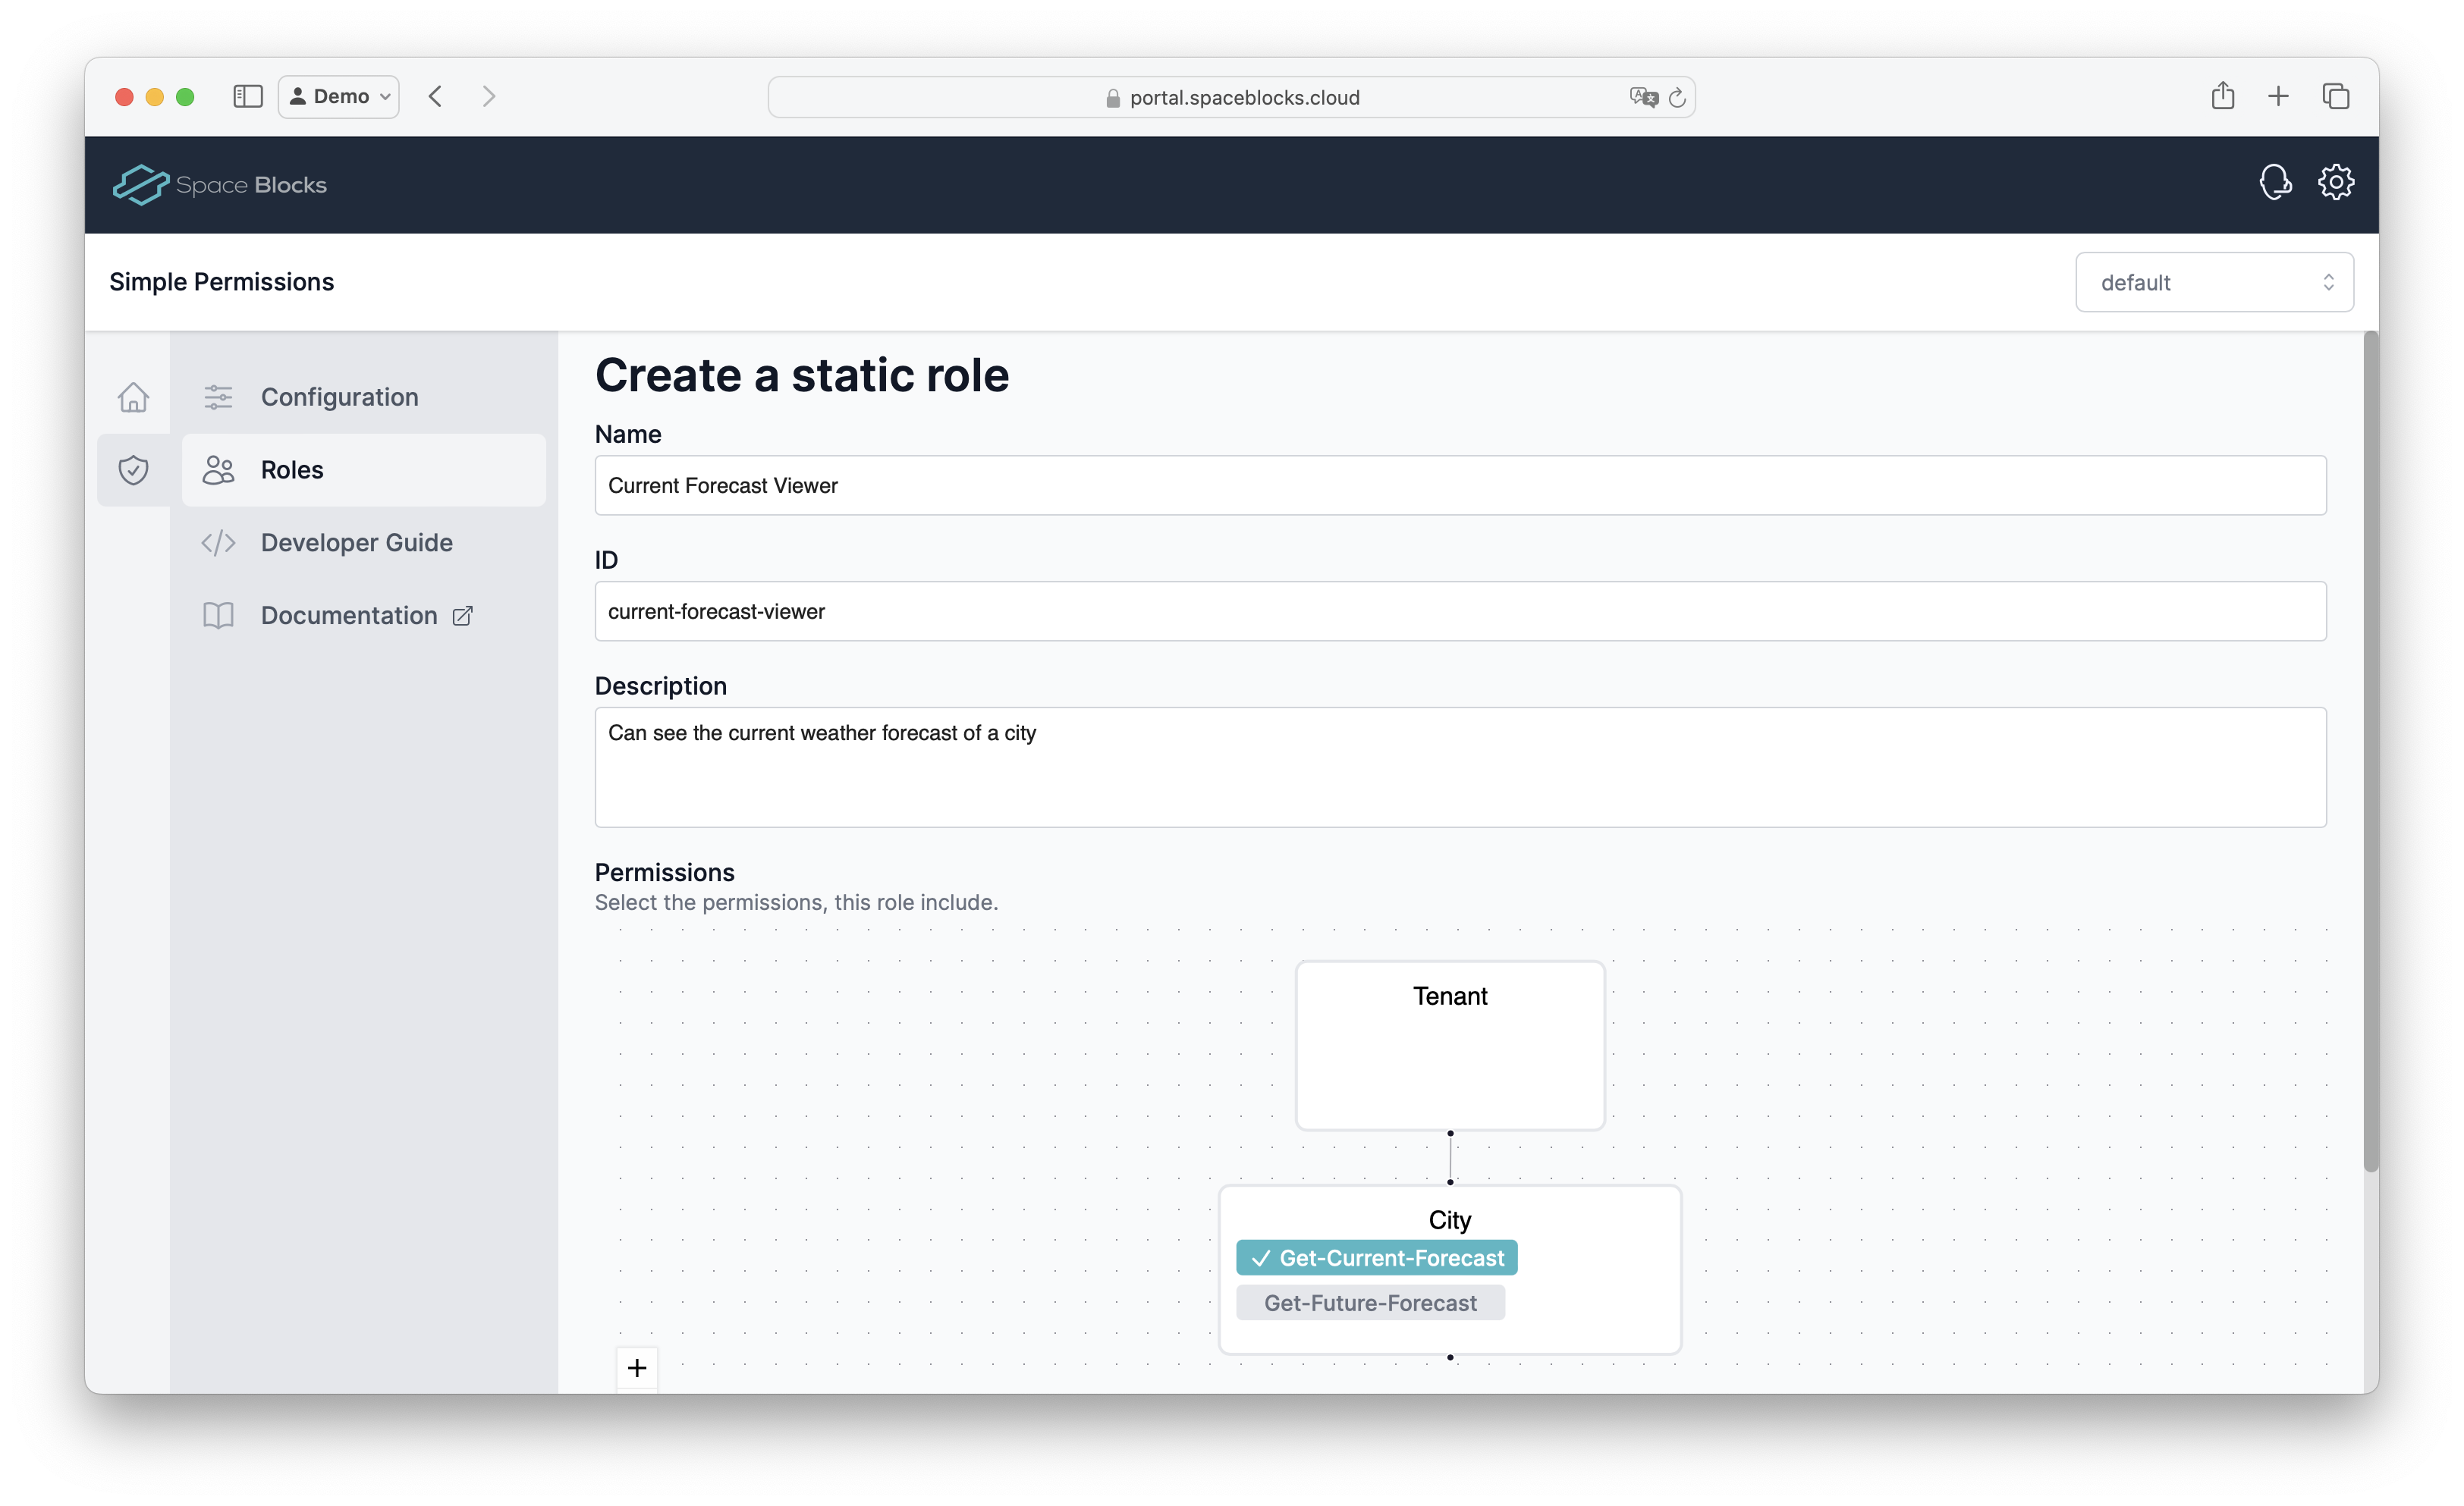Click the shield permissions icon
Screen dimensions: 2464x1506
pyautogui.click(x=133, y=469)
